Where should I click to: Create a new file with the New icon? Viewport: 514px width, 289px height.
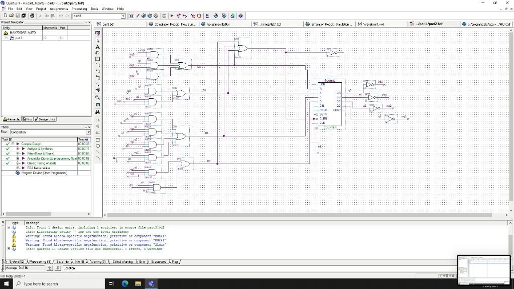(x=5, y=16)
